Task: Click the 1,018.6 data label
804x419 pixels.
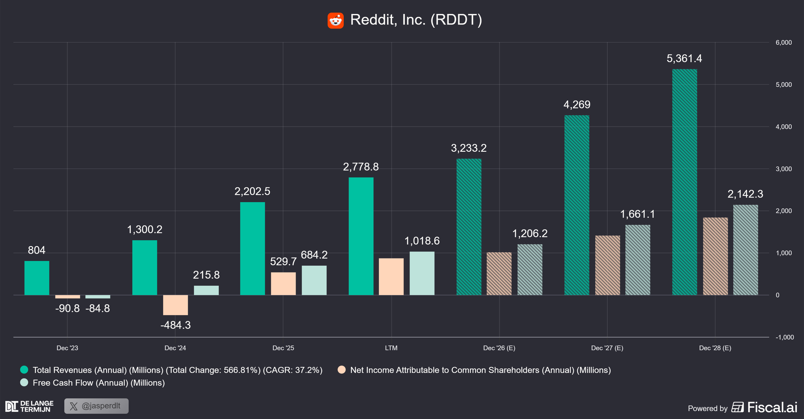Action: point(422,241)
